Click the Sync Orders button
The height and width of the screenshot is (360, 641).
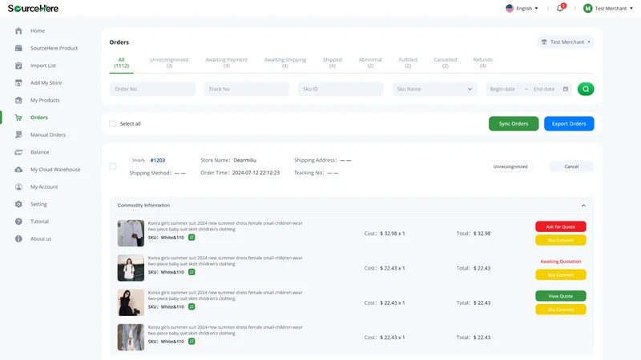(514, 124)
